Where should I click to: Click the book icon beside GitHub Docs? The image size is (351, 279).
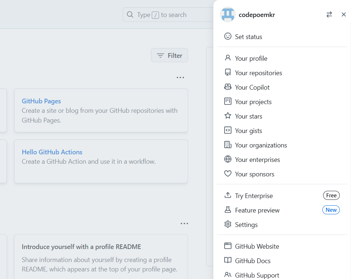click(x=227, y=260)
